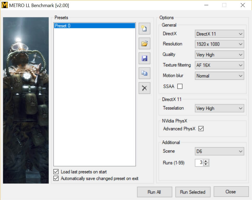Image resolution: width=252 pixels, height=200 pixels.
Task: Disable Advanced PhysX checkbox
Action: pos(201,129)
